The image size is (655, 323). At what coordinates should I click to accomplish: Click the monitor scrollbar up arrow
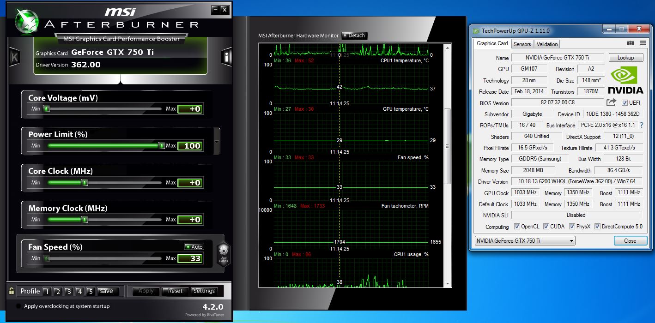447,48
